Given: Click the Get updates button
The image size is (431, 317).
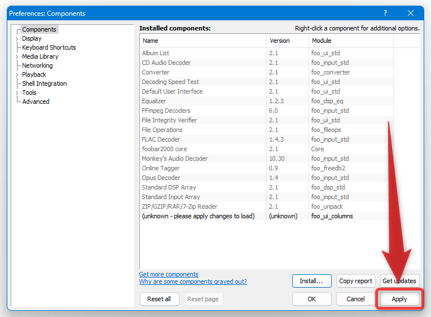Looking at the screenshot, I should [399, 281].
